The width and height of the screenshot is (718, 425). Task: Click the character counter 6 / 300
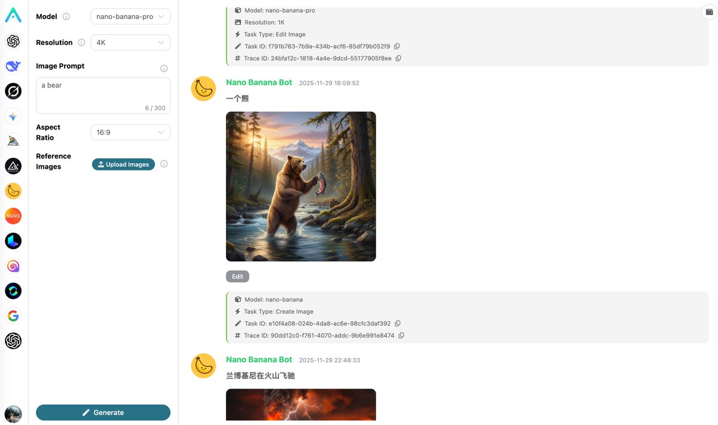(155, 108)
